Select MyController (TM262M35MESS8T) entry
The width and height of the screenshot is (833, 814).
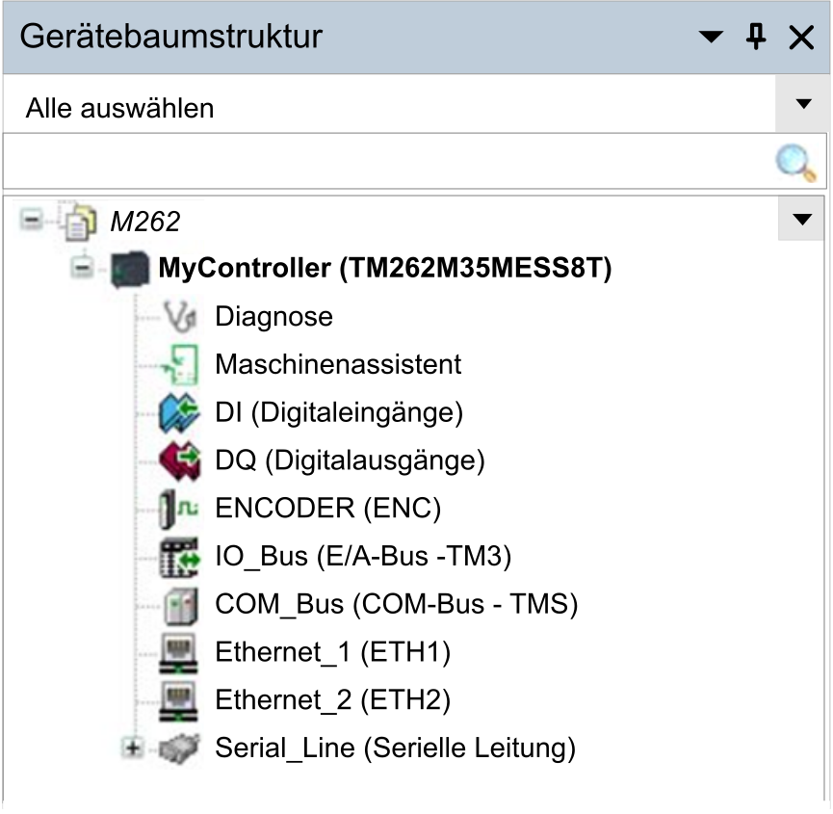tap(385, 268)
